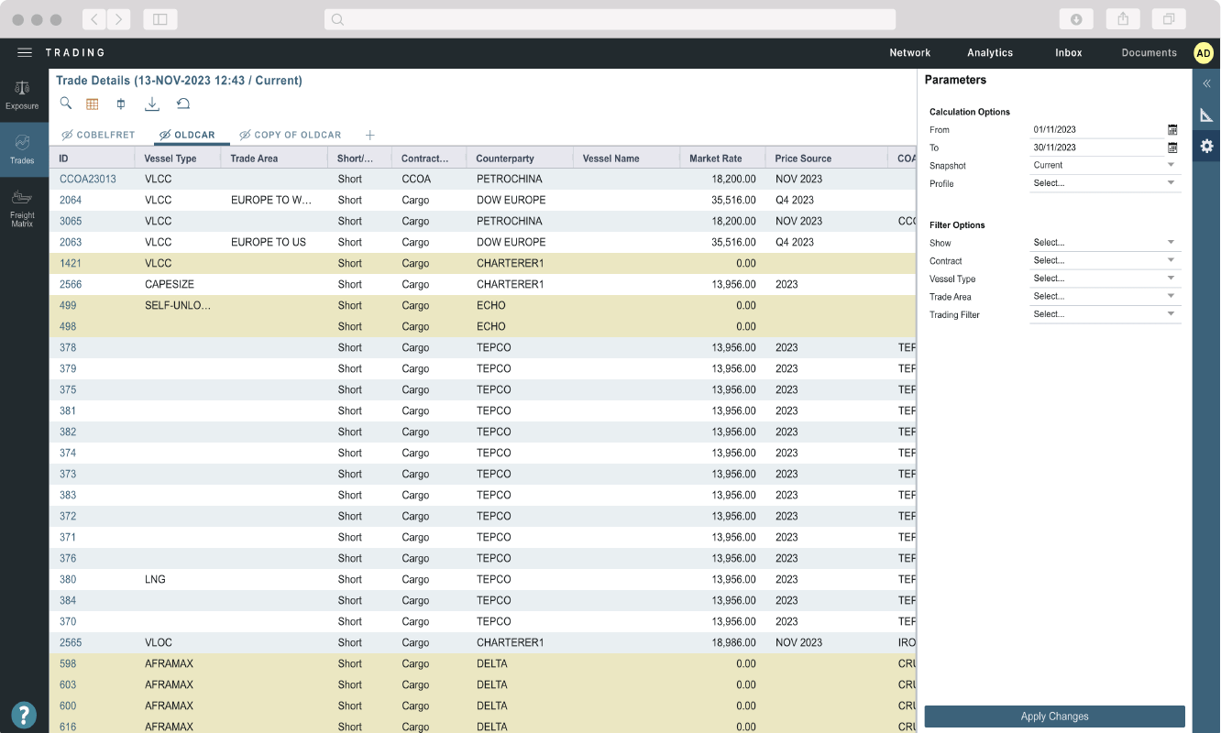Click the To date field 30/11/2023
Viewport: 1221px width, 733px height.
tap(1097, 148)
